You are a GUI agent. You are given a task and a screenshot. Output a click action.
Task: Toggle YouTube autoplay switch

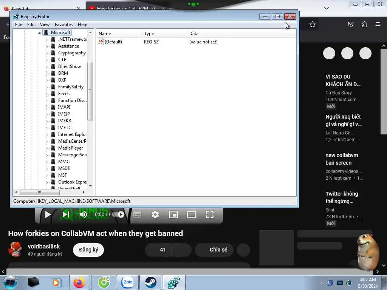(118, 214)
